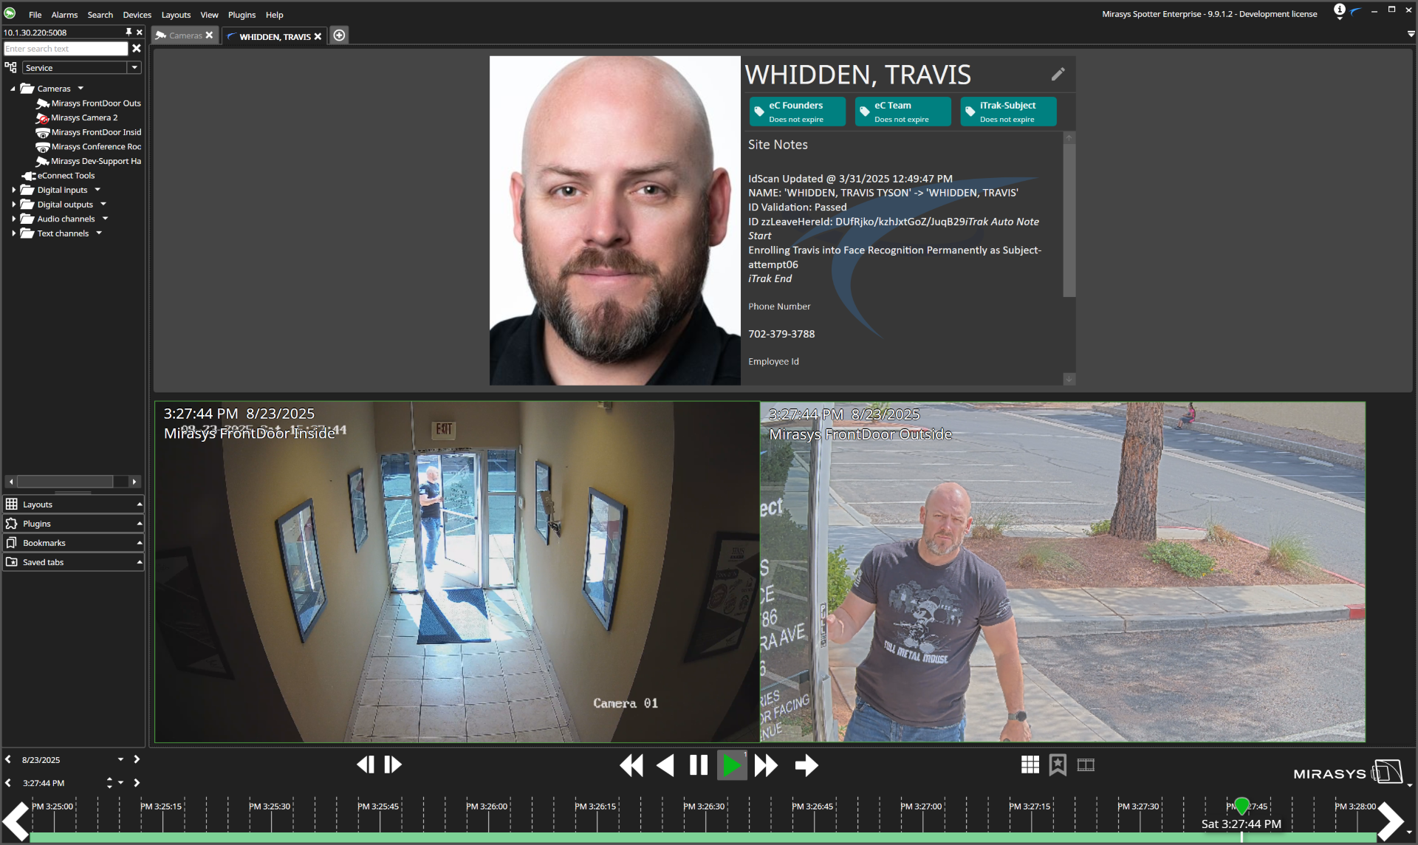Click the bookmark star icon
1418x845 pixels.
pos(1058,764)
